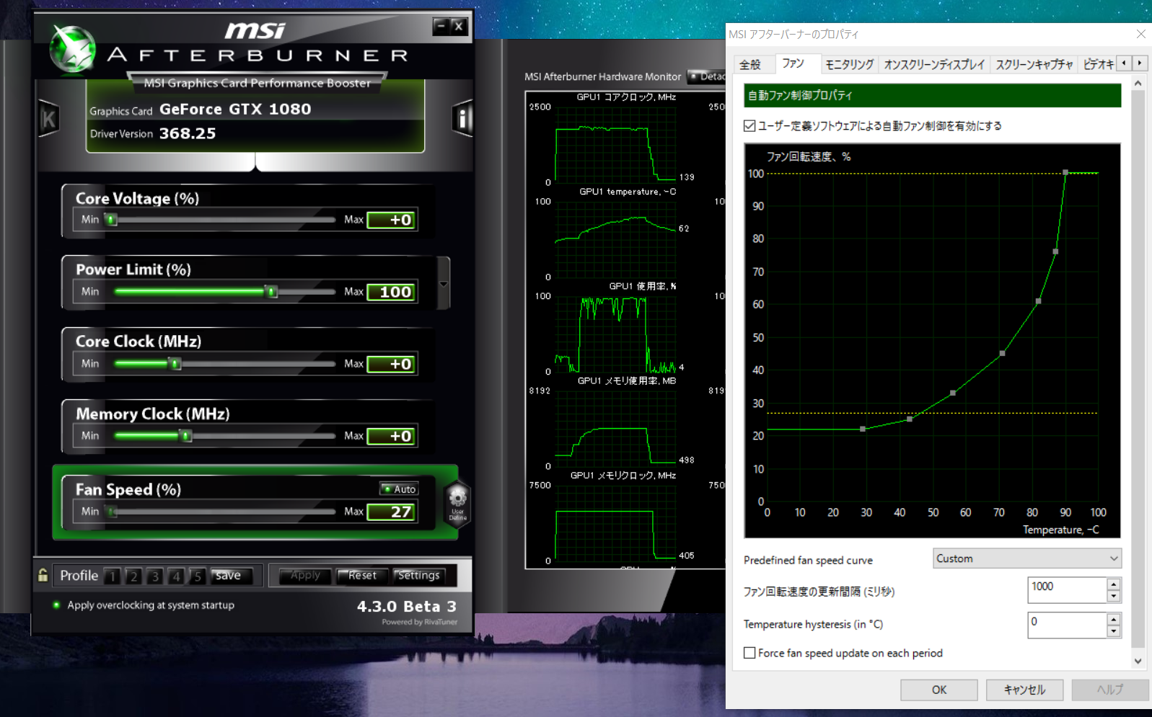Enable Force fan speed update on each period

749,653
